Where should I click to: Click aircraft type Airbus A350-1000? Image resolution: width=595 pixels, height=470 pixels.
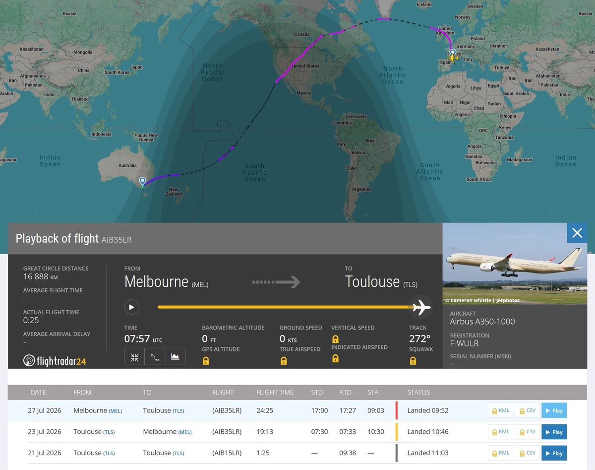coord(482,322)
